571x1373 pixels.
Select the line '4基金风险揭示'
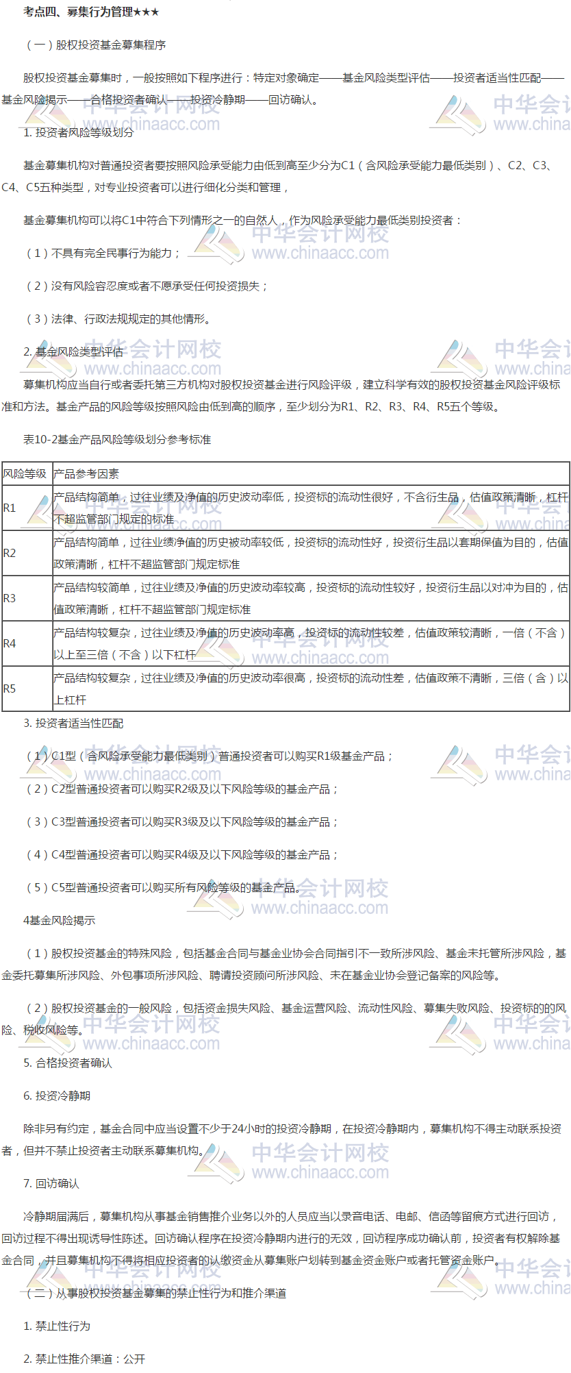coord(60,920)
